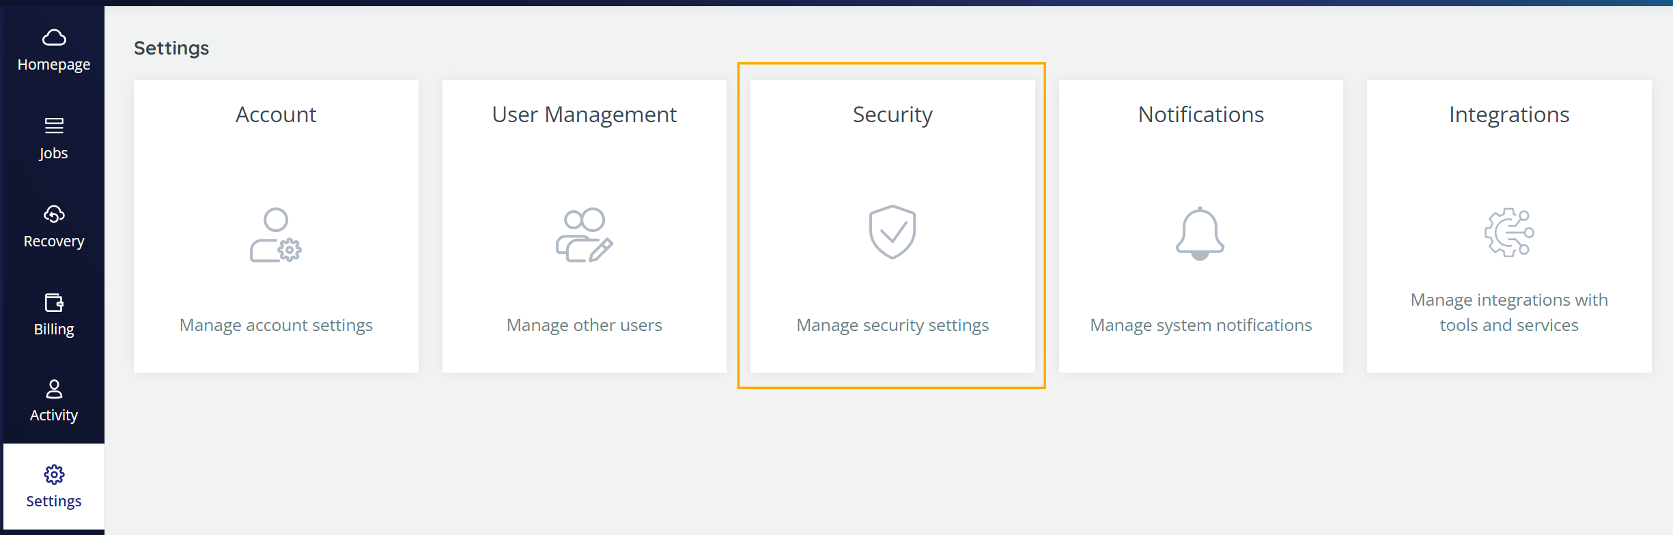Click the Integrations gear-nodes icon
Viewport: 1673px width, 535px height.
coord(1509,233)
